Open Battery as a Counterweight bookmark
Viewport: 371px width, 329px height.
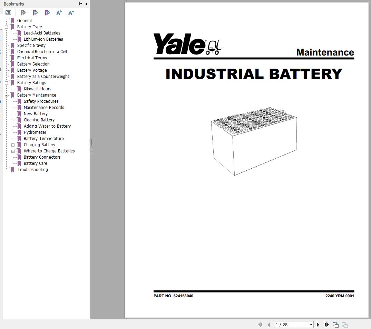click(x=43, y=76)
